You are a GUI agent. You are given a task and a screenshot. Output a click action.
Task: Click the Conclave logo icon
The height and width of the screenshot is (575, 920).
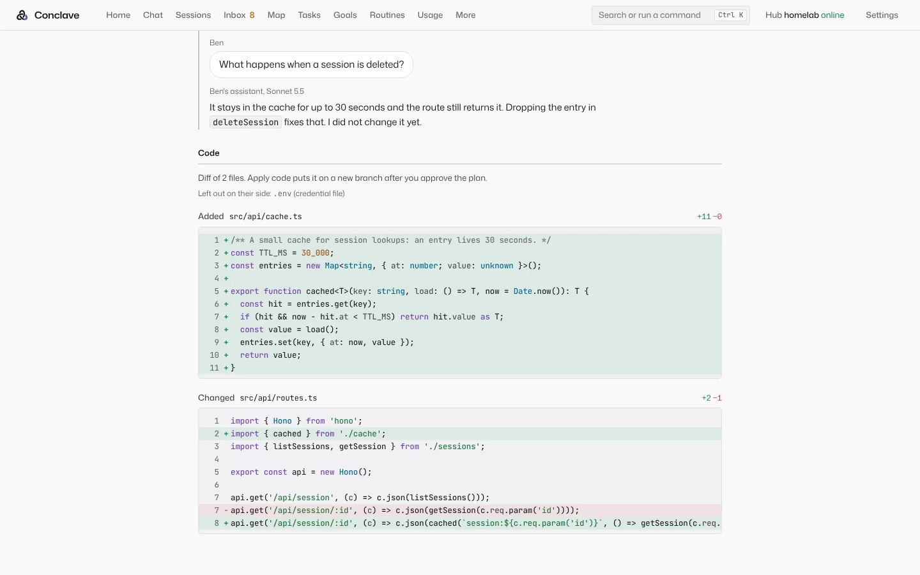click(x=22, y=15)
